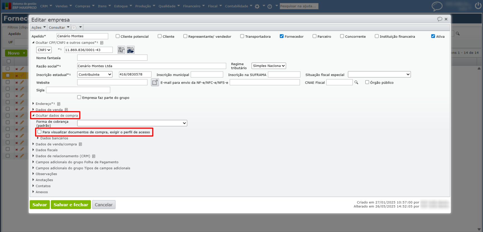Open website in new window icon
Image resolution: width=483 pixels, height=232 pixels.
coord(155,82)
